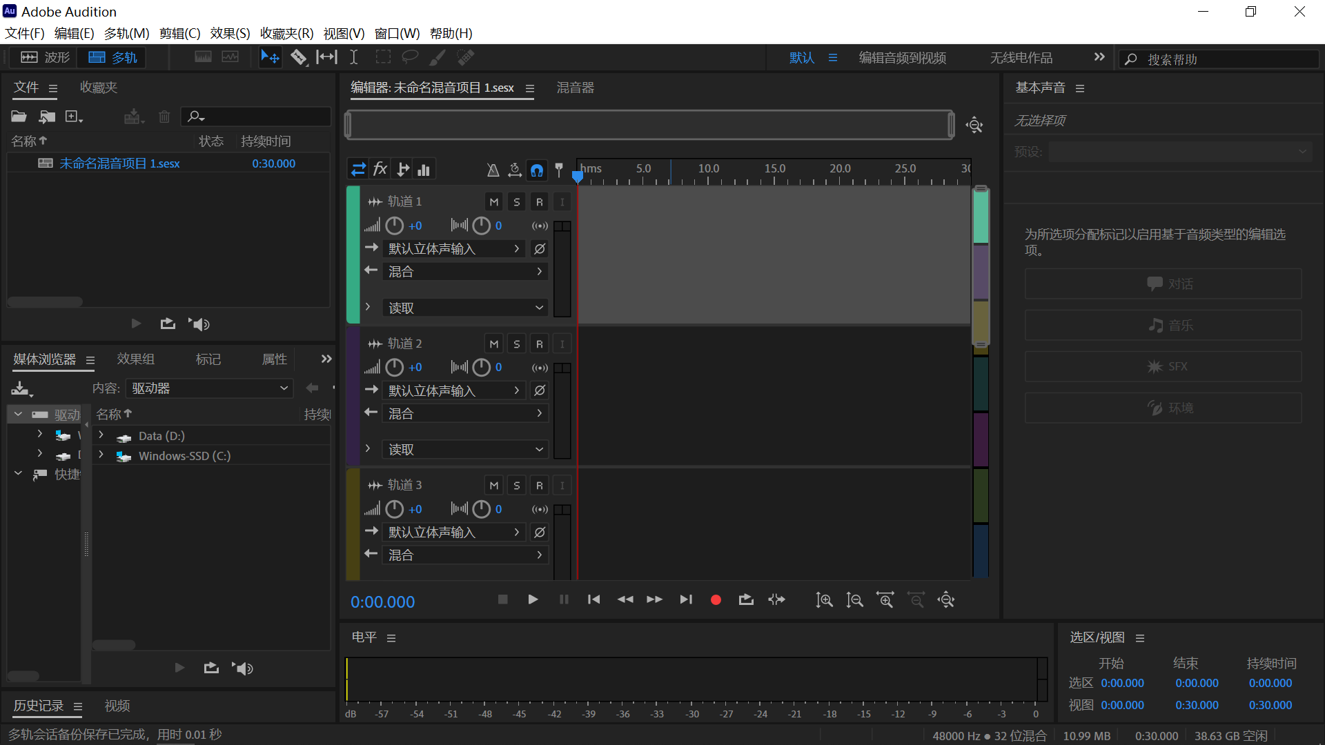Viewport: 1325px width, 745px height.
Task: Zoom out amplitude icon
Action: click(854, 600)
